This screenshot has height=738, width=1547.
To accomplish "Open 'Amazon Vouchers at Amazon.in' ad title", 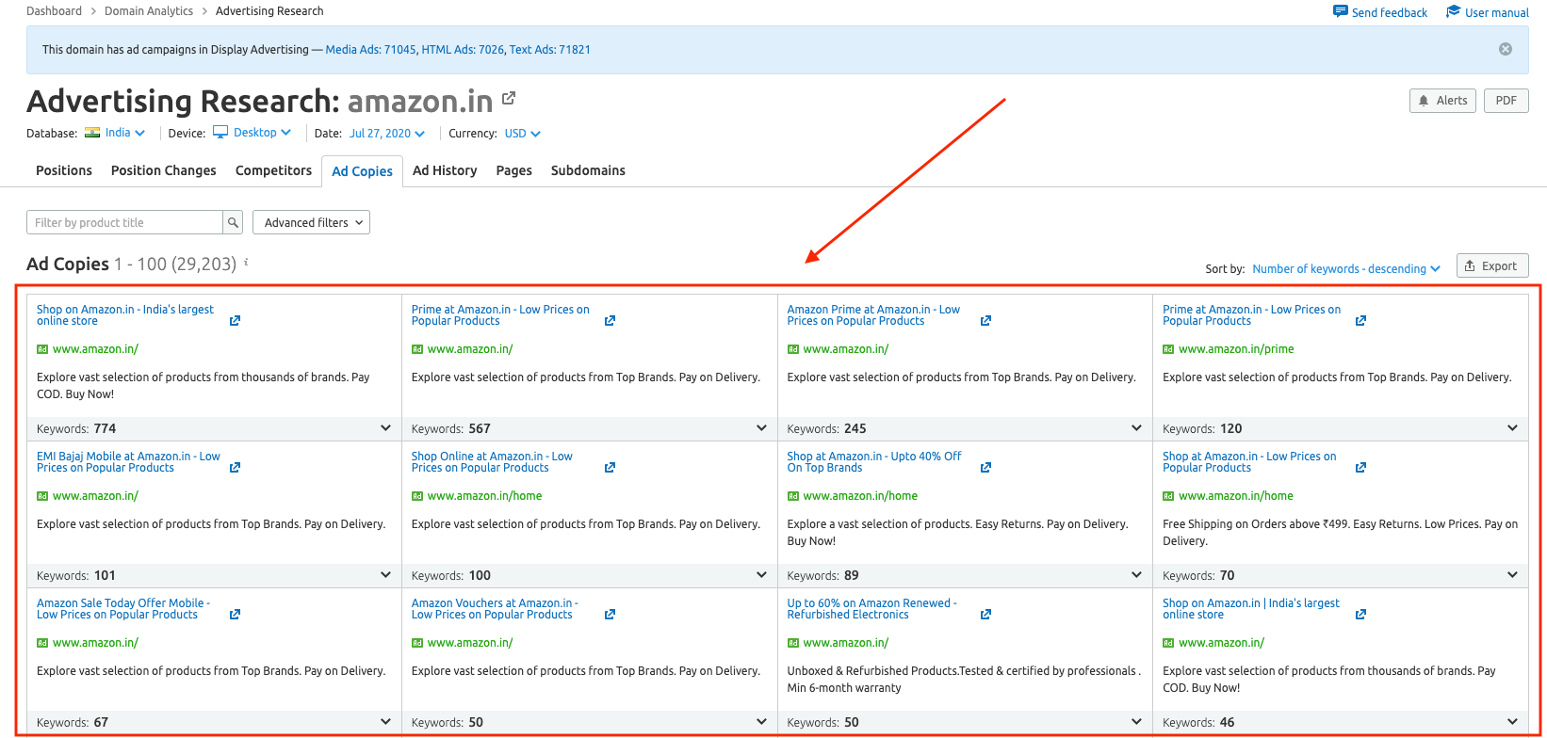I will [495, 609].
